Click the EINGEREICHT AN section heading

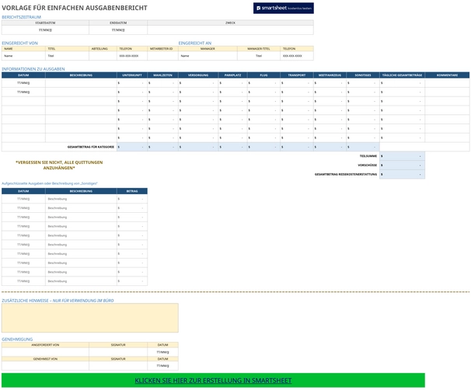point(195,44)
